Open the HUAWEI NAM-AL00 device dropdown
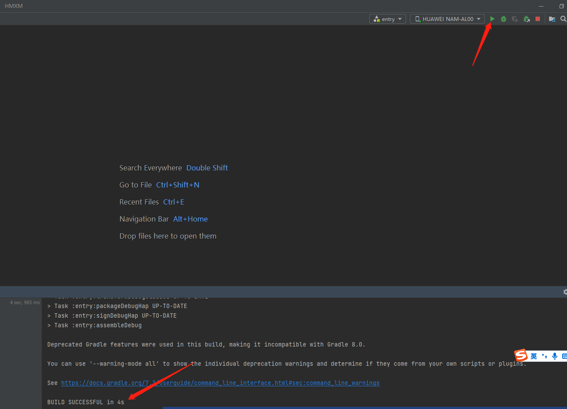This screenshot has width=567, height=409. click(x=447, y=19)
